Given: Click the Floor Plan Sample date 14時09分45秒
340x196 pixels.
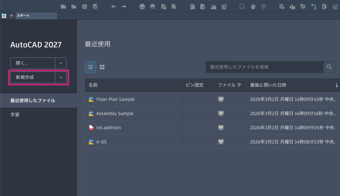Looking at the screenshot, I should tap(293, 99).
